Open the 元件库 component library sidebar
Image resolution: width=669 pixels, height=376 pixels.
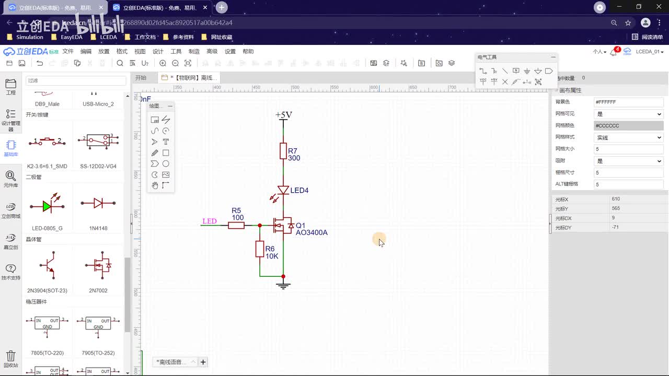10,179
